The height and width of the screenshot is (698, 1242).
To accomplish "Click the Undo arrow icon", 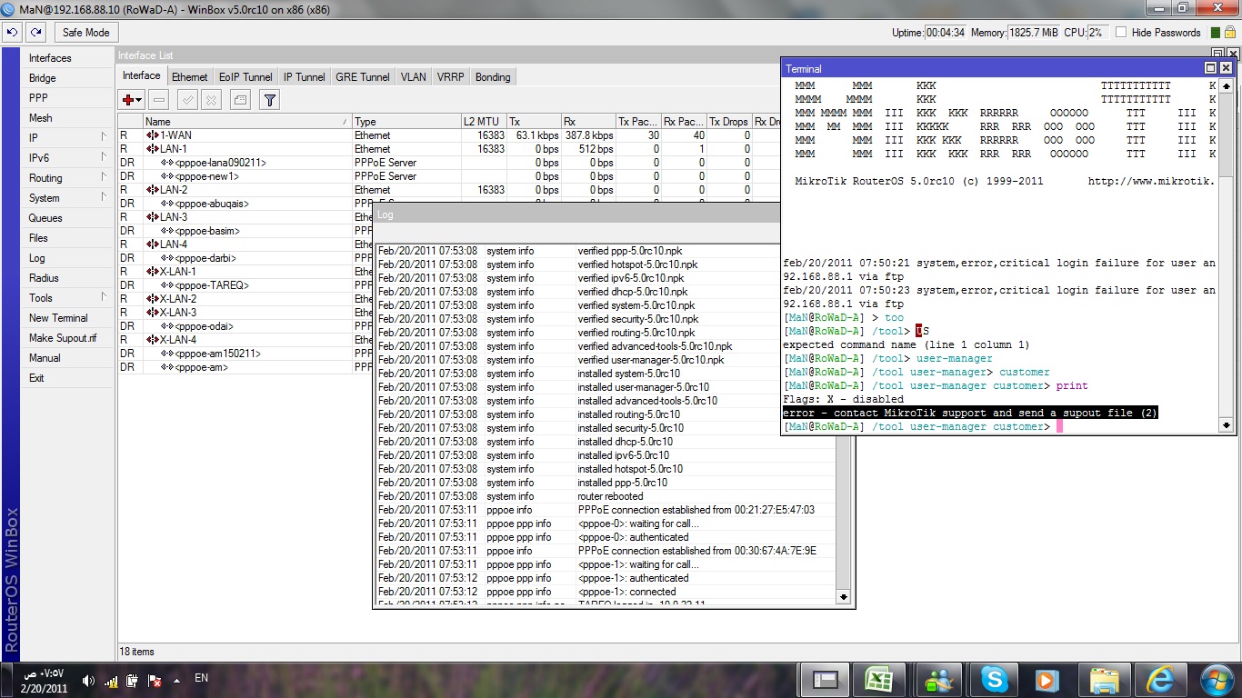I will tap(12, 32).
